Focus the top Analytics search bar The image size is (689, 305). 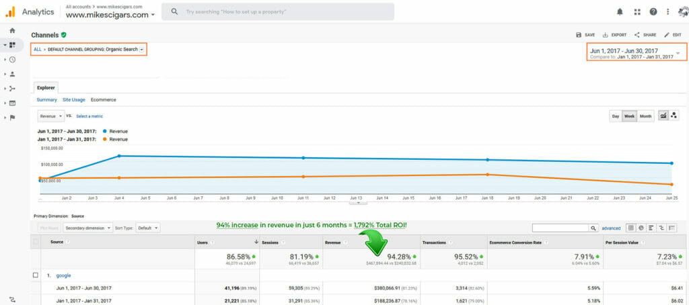278,12
